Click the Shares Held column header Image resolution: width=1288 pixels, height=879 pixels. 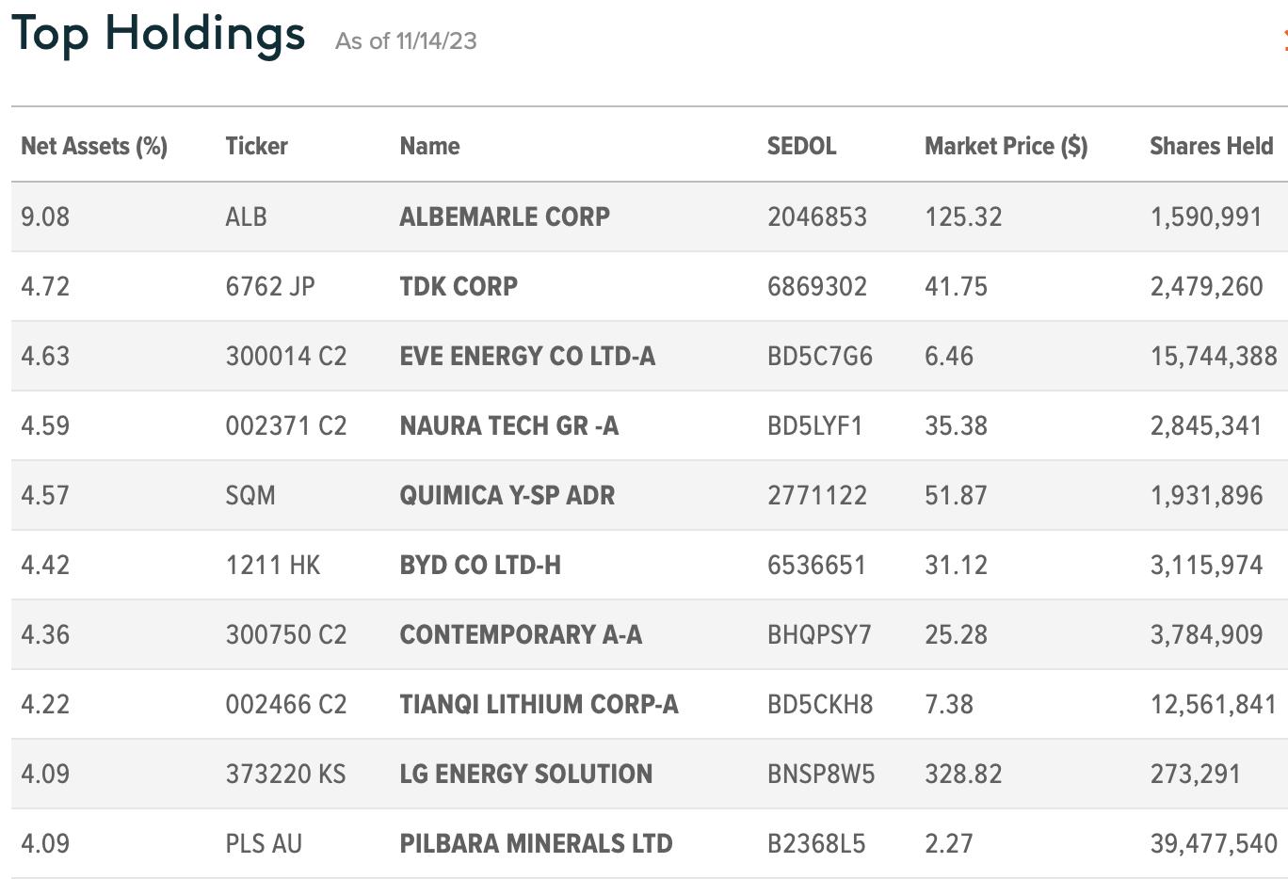pos(1211,146)
